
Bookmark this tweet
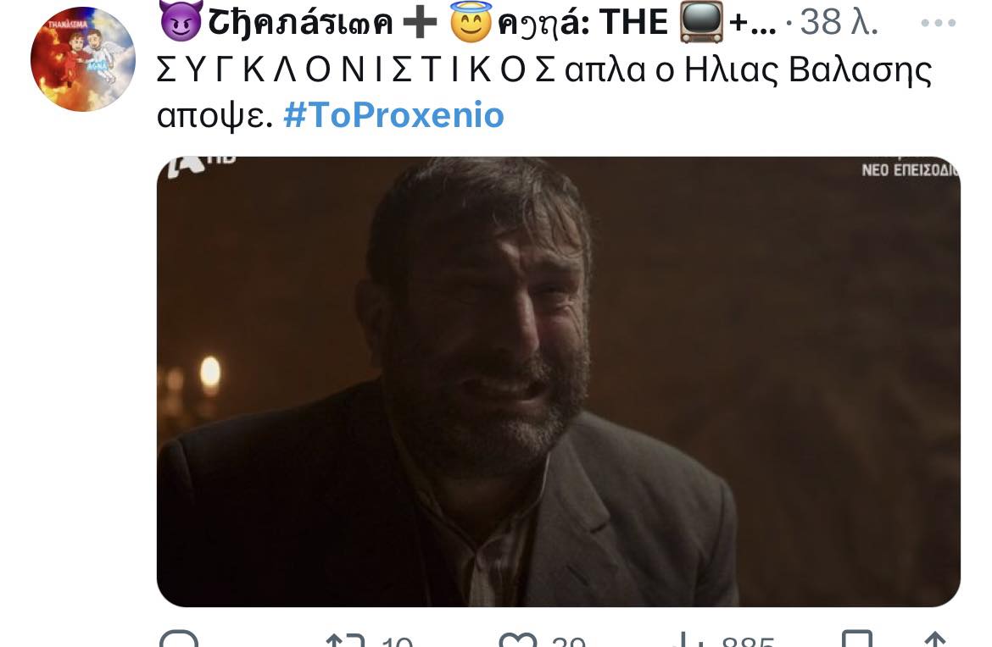[x=858, y=640]
